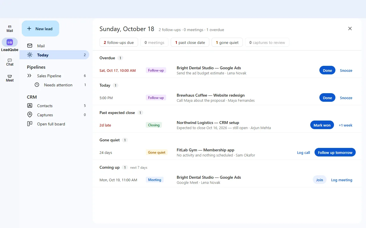Viewport: 366px width, 228px height.
Task: Click the 24 days label
Action: coord(106,152)
